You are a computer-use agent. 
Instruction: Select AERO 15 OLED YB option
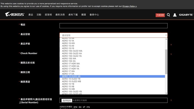(x=112, y=79)
